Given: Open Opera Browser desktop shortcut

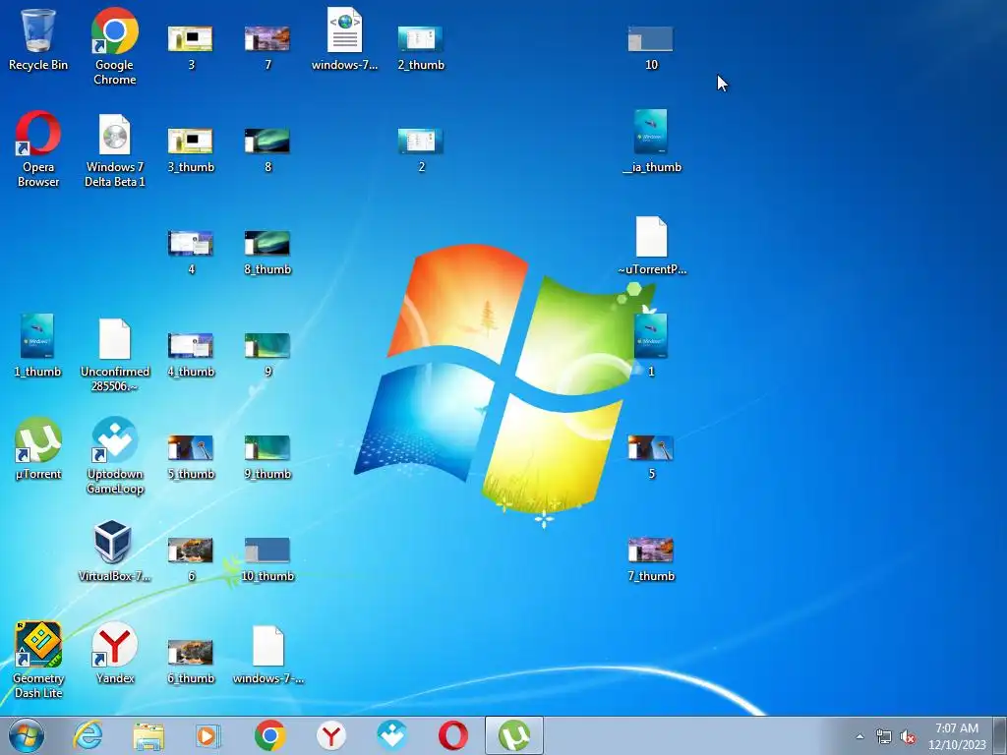Looking at the screenshot, I should click(x=38, y=149).
